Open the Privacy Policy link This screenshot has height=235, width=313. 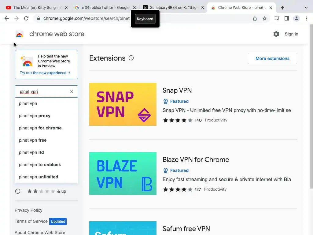(28, 210)
